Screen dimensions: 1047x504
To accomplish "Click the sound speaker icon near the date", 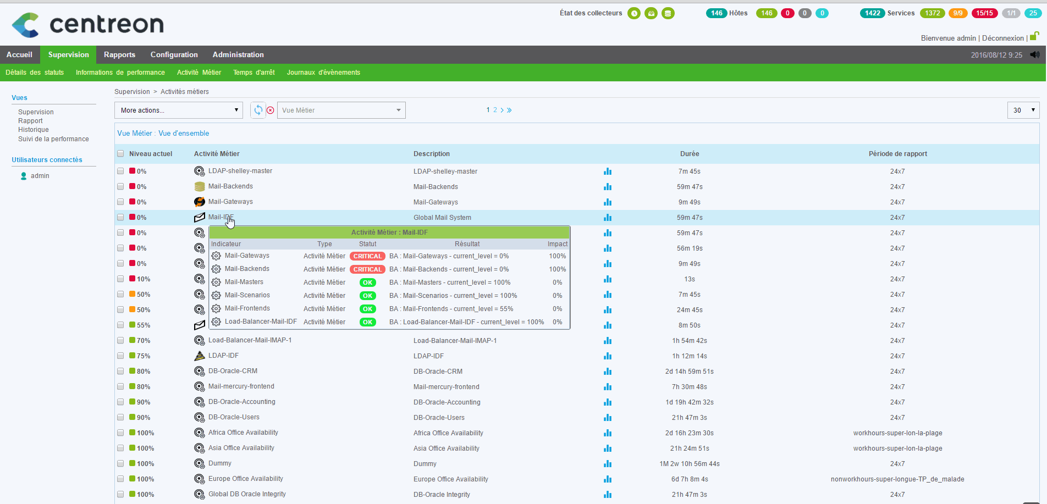I will coord(1035,54).
